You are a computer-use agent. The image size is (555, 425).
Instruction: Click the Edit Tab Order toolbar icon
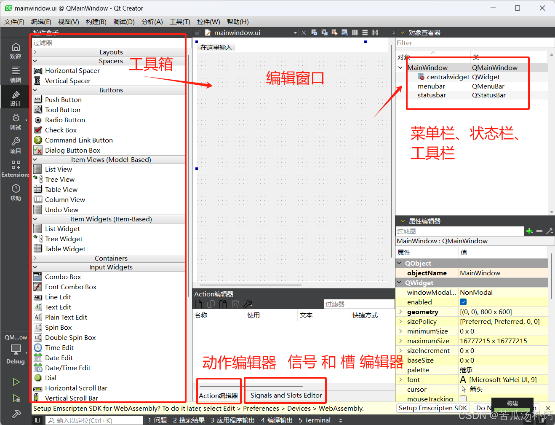344,32
